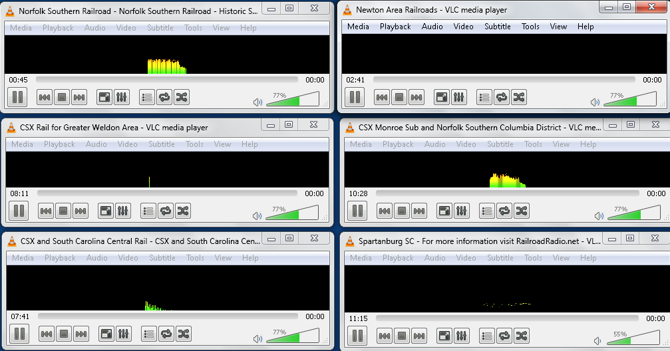Stop playback in CSX Rail Greater Weldon window

pyautogui.click(x=63, y=211)
